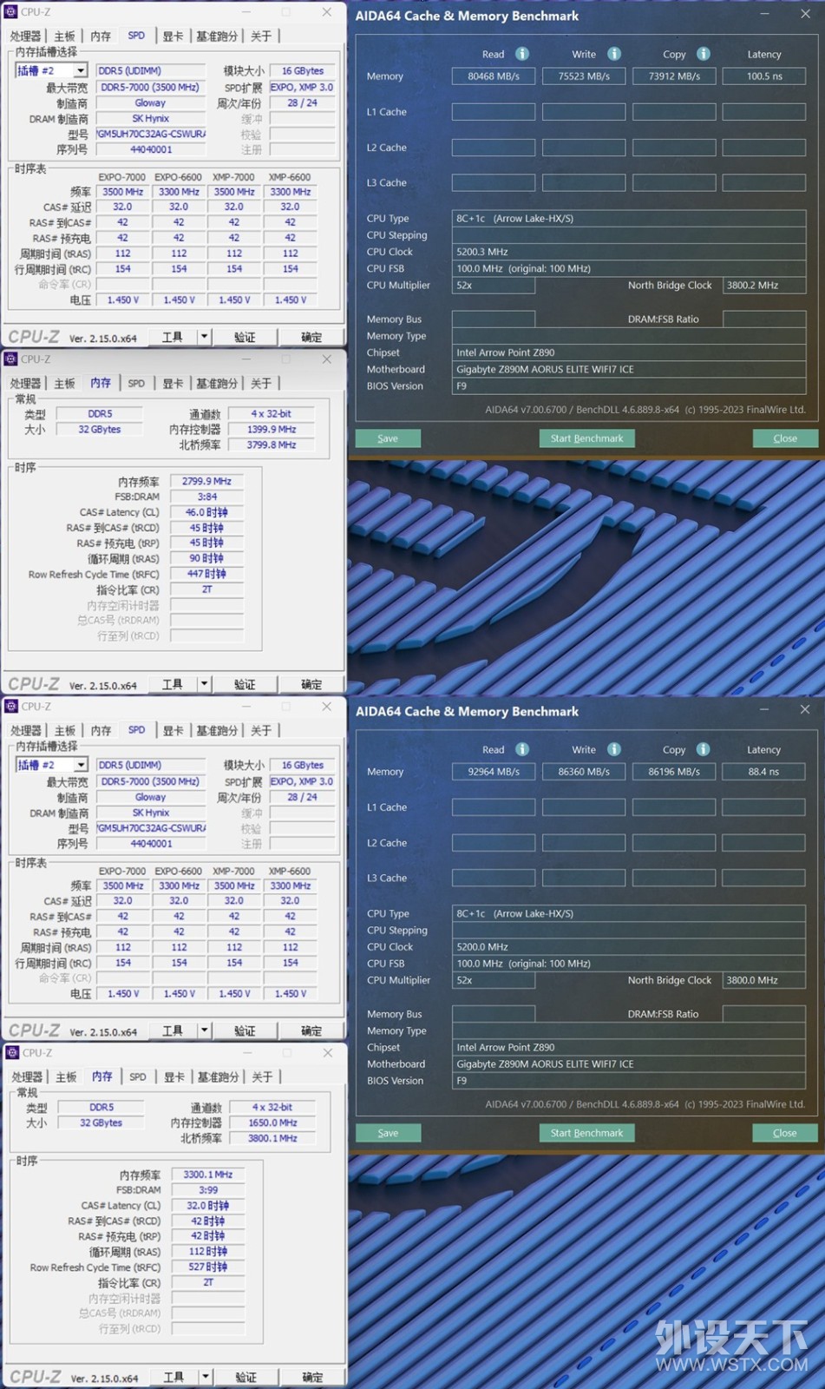The width and height of the screenshot is (825, 1389).
Task: Click the 1399.9 MHz memory controller value
Action: pyautogui.click(x=272, y=429)
